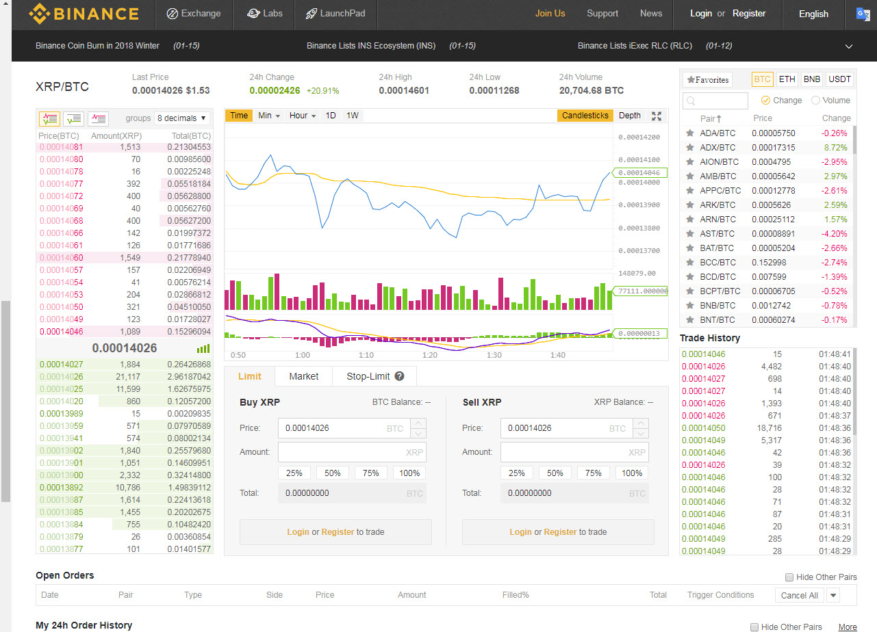Screen dimensions: 877x632
Task: Click the fullscreen chart icon
Action: click(x=657, y=116)
